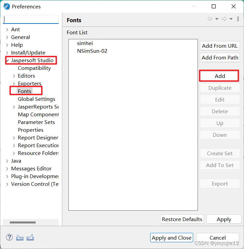
Task: Open the Map Component page
Action: tap(38, 115)
